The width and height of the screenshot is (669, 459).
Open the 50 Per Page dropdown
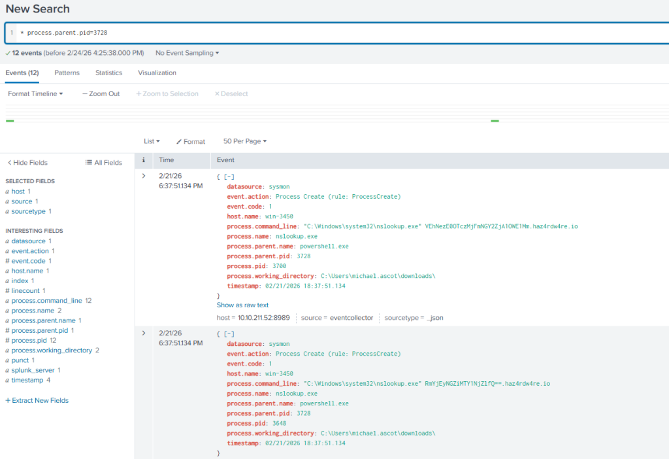[x=245, y=141]
